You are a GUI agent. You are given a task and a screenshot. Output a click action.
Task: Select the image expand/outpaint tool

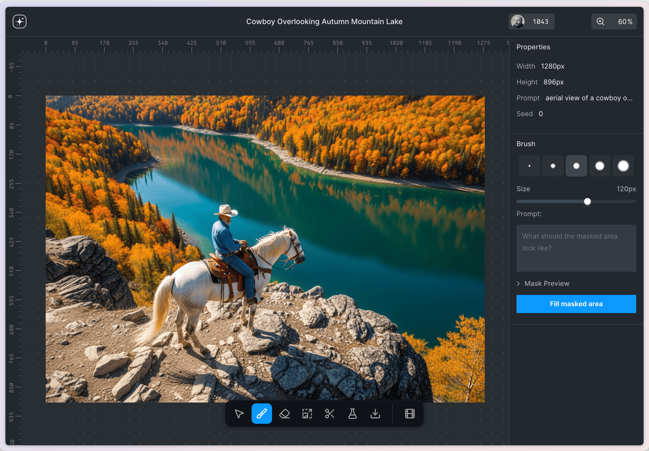(x=307, y=414)
